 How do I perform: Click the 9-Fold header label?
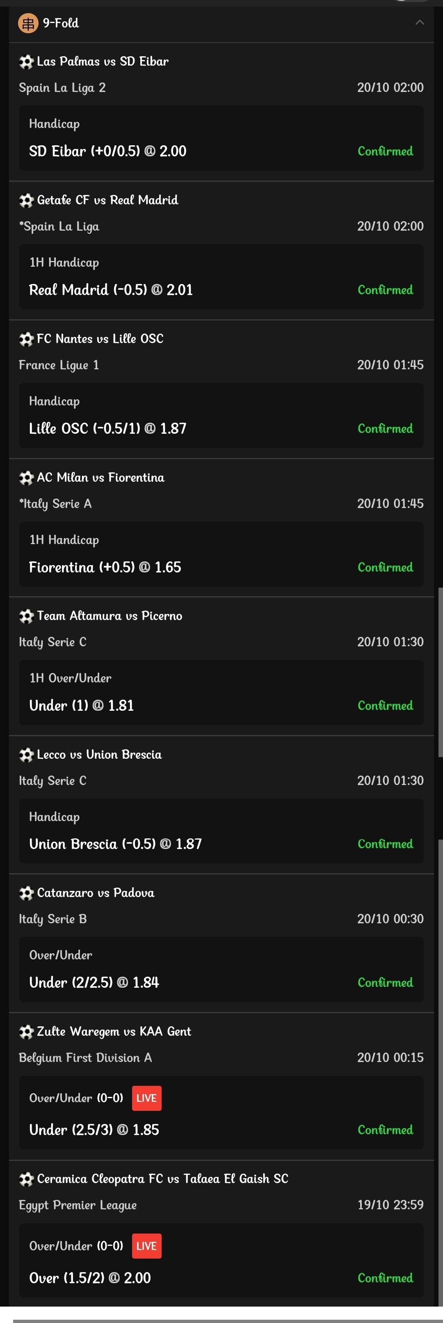61,23
